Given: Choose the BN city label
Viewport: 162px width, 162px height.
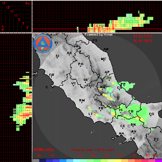Looking at the screenshot, I should click(133, 125).
